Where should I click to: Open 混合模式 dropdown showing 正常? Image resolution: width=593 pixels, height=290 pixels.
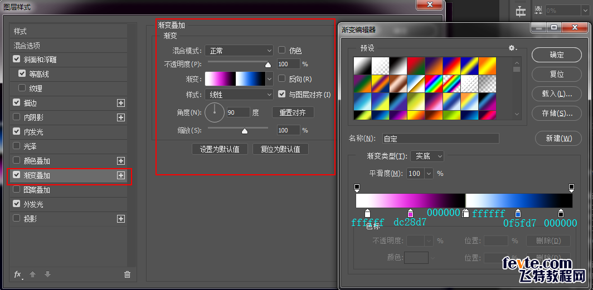click(x=239, y=50)
